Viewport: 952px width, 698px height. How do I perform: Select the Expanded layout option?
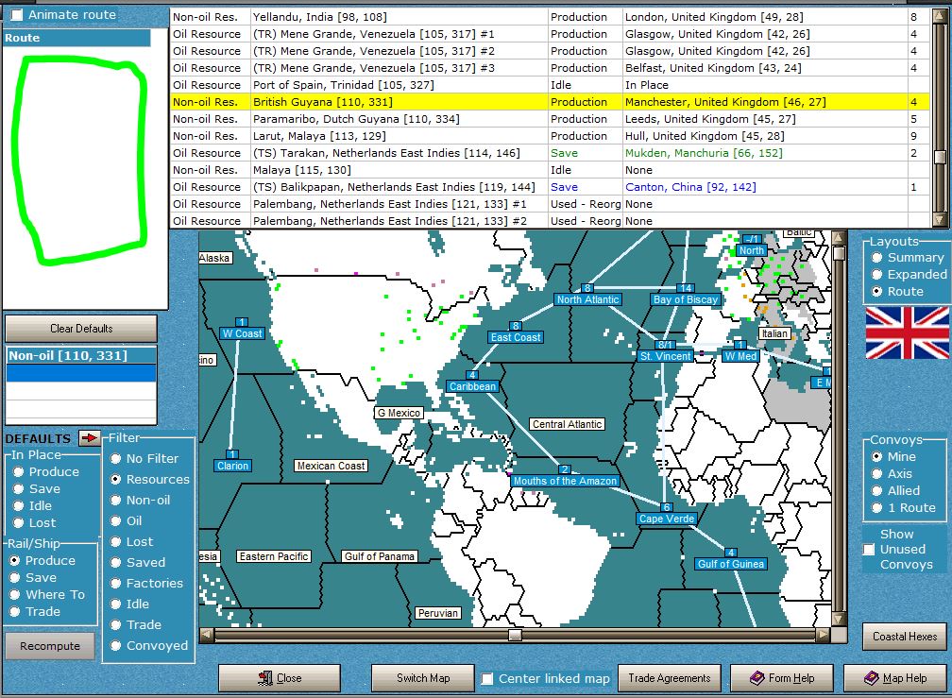(x=876, y=274)
